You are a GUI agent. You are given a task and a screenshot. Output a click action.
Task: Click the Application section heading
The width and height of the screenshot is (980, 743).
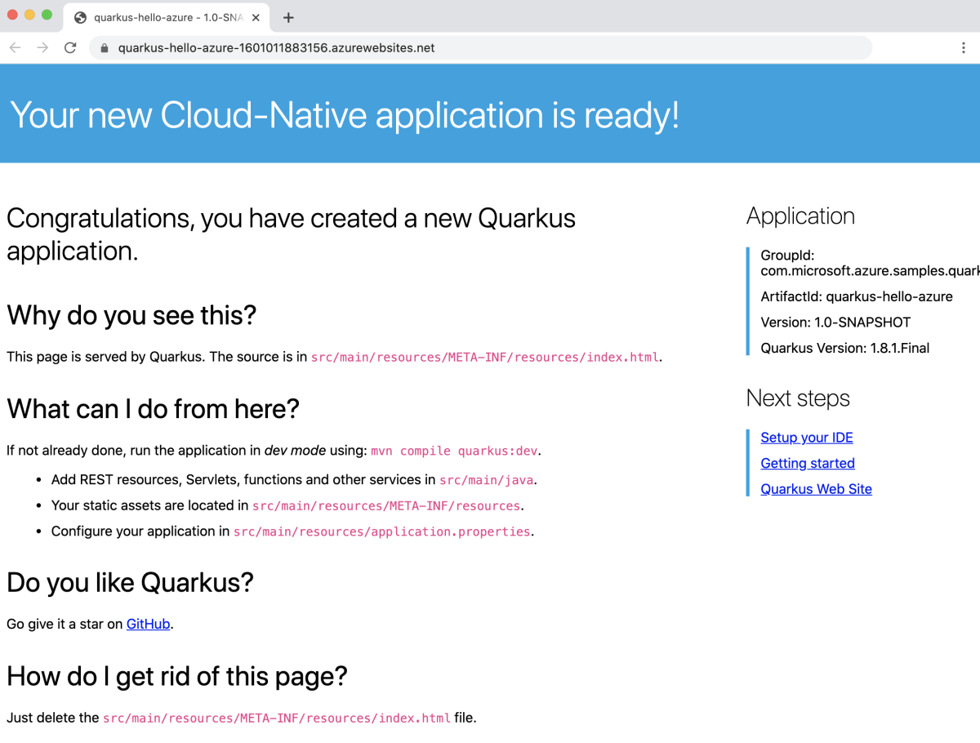[800, 216]
